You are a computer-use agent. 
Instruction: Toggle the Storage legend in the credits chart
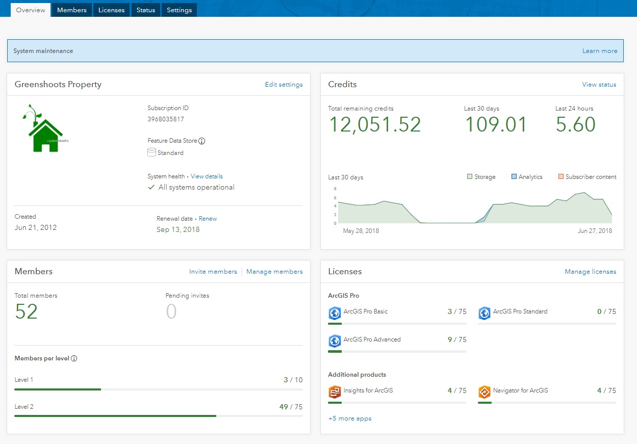pos(481,177)
